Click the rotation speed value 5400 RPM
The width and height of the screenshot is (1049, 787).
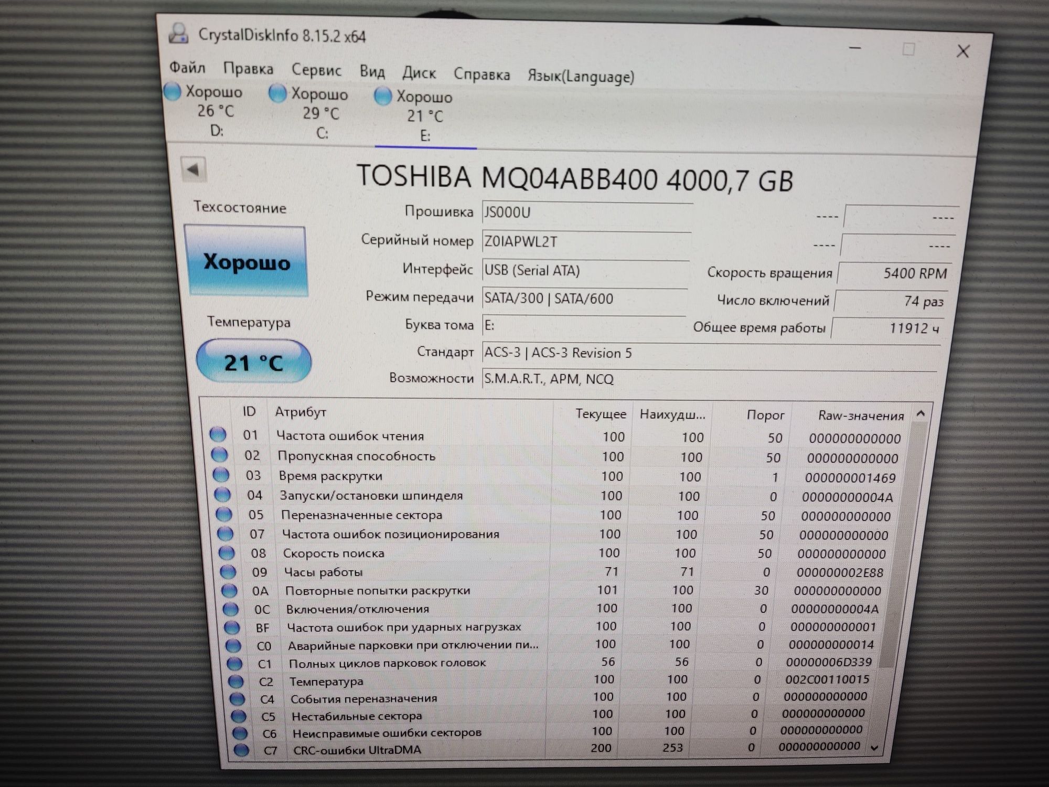pyautogui.click(x=895, y=273)
